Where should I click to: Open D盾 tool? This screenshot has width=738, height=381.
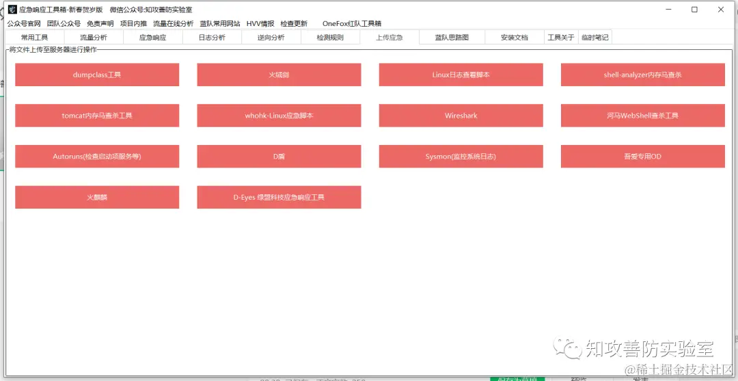click(279, 157)
